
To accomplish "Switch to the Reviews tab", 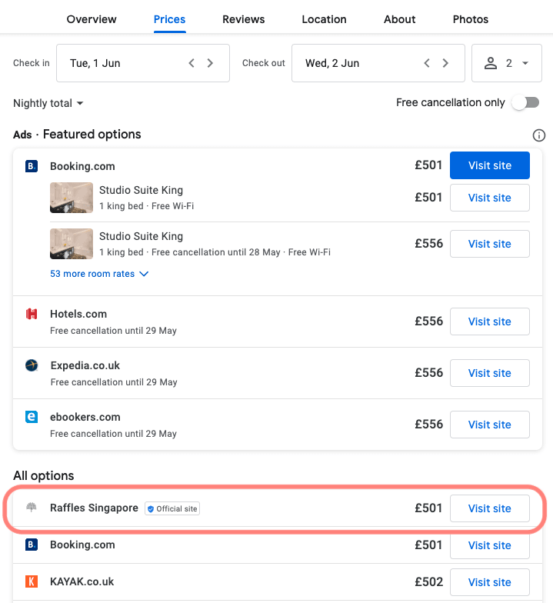I will coord(243,19).
